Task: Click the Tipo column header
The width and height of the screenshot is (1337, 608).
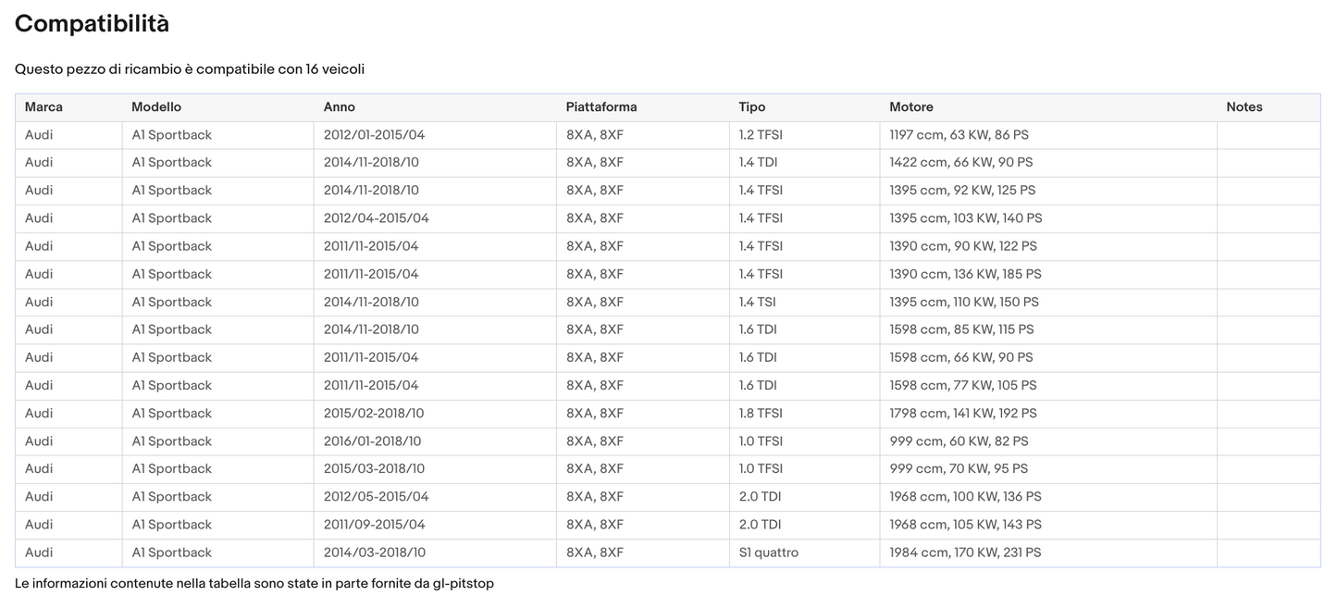Action: tap(752, 107)
